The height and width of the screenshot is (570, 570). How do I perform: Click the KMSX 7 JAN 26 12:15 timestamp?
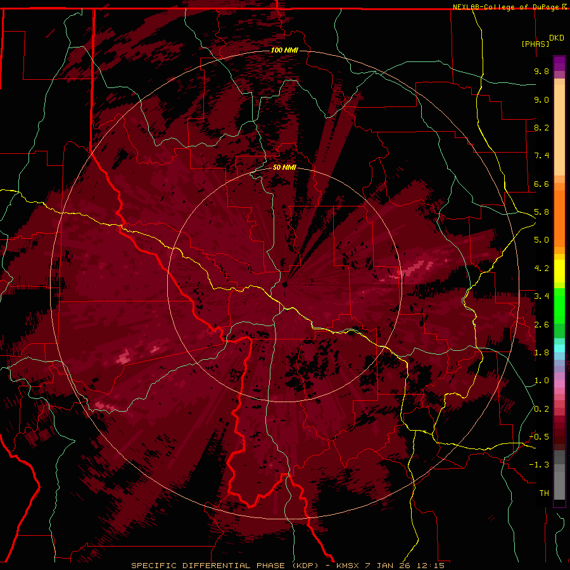pos(390,566)
